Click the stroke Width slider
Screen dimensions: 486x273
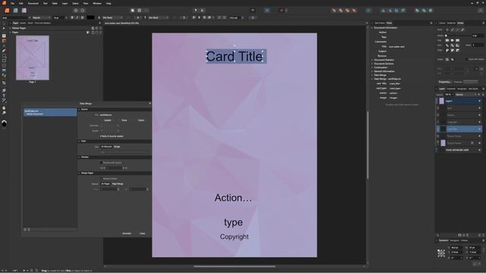pyautogui.click(x=458, y=36)
